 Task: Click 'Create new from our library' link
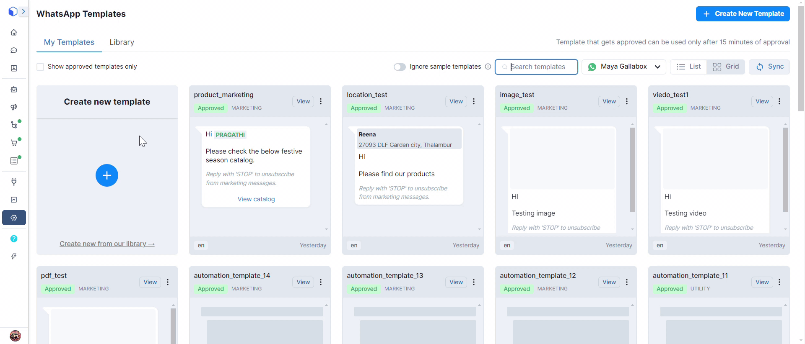tap(107, 244)
